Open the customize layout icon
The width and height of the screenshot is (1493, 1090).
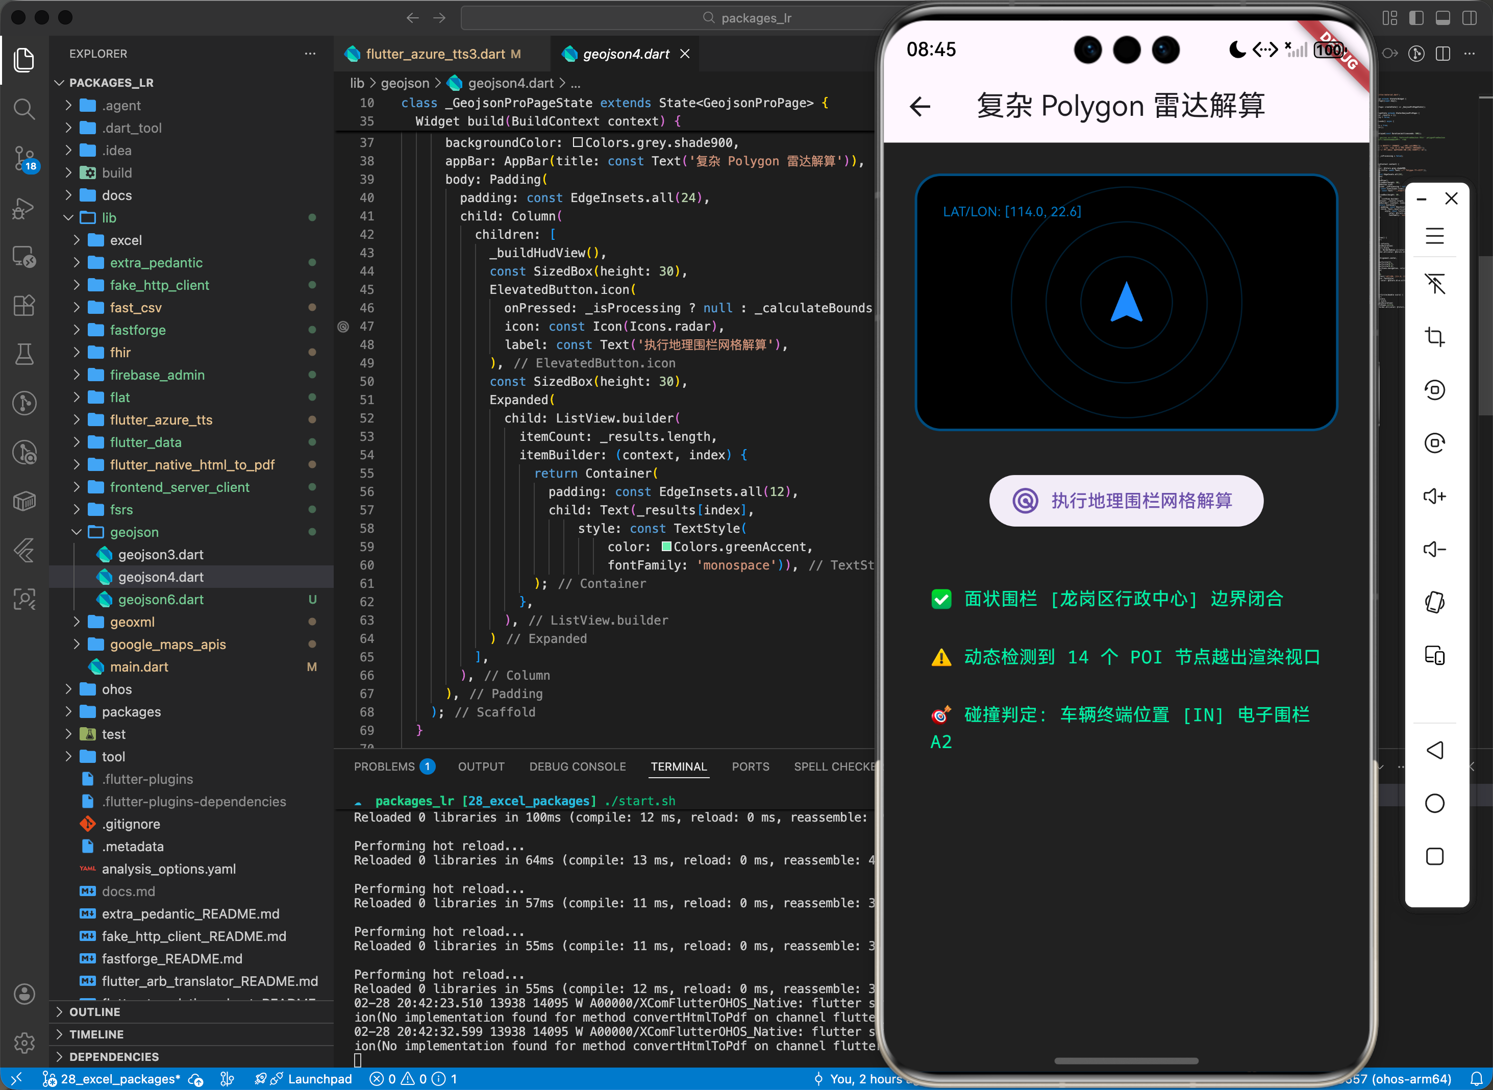click(1389, 18)
